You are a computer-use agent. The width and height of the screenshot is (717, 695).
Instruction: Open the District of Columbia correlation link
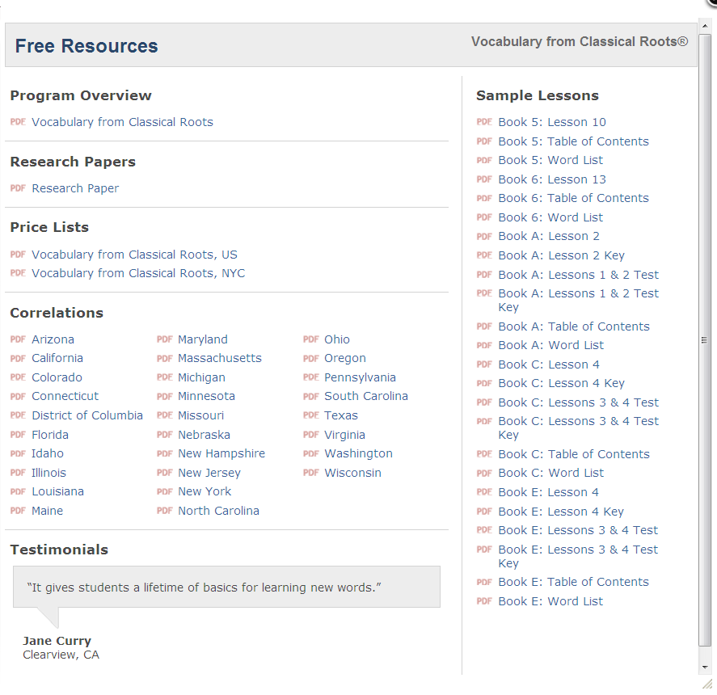(86, 415)
